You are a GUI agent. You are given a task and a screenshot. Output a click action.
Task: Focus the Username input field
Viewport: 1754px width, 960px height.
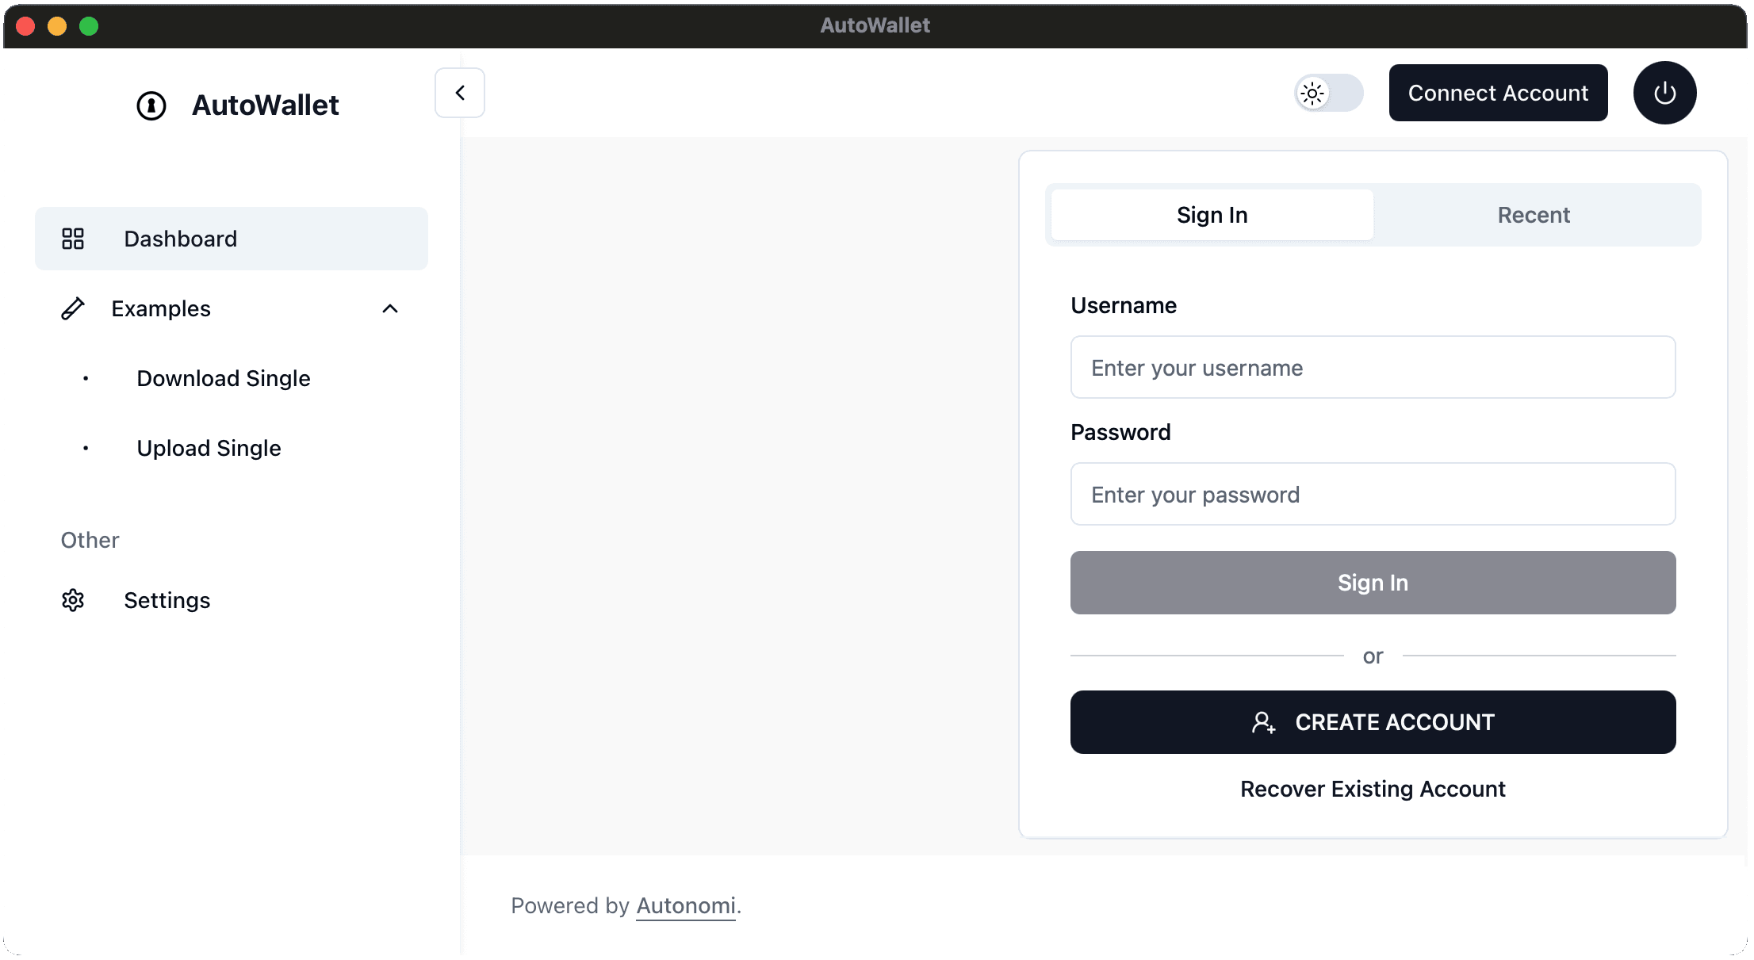pyautogui.click(x=1373, y=367)
